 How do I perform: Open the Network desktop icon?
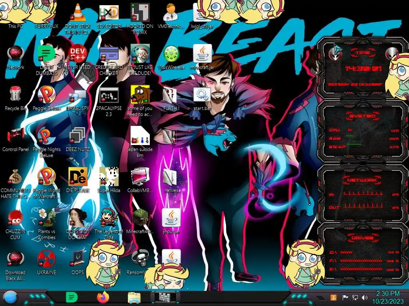16,57
